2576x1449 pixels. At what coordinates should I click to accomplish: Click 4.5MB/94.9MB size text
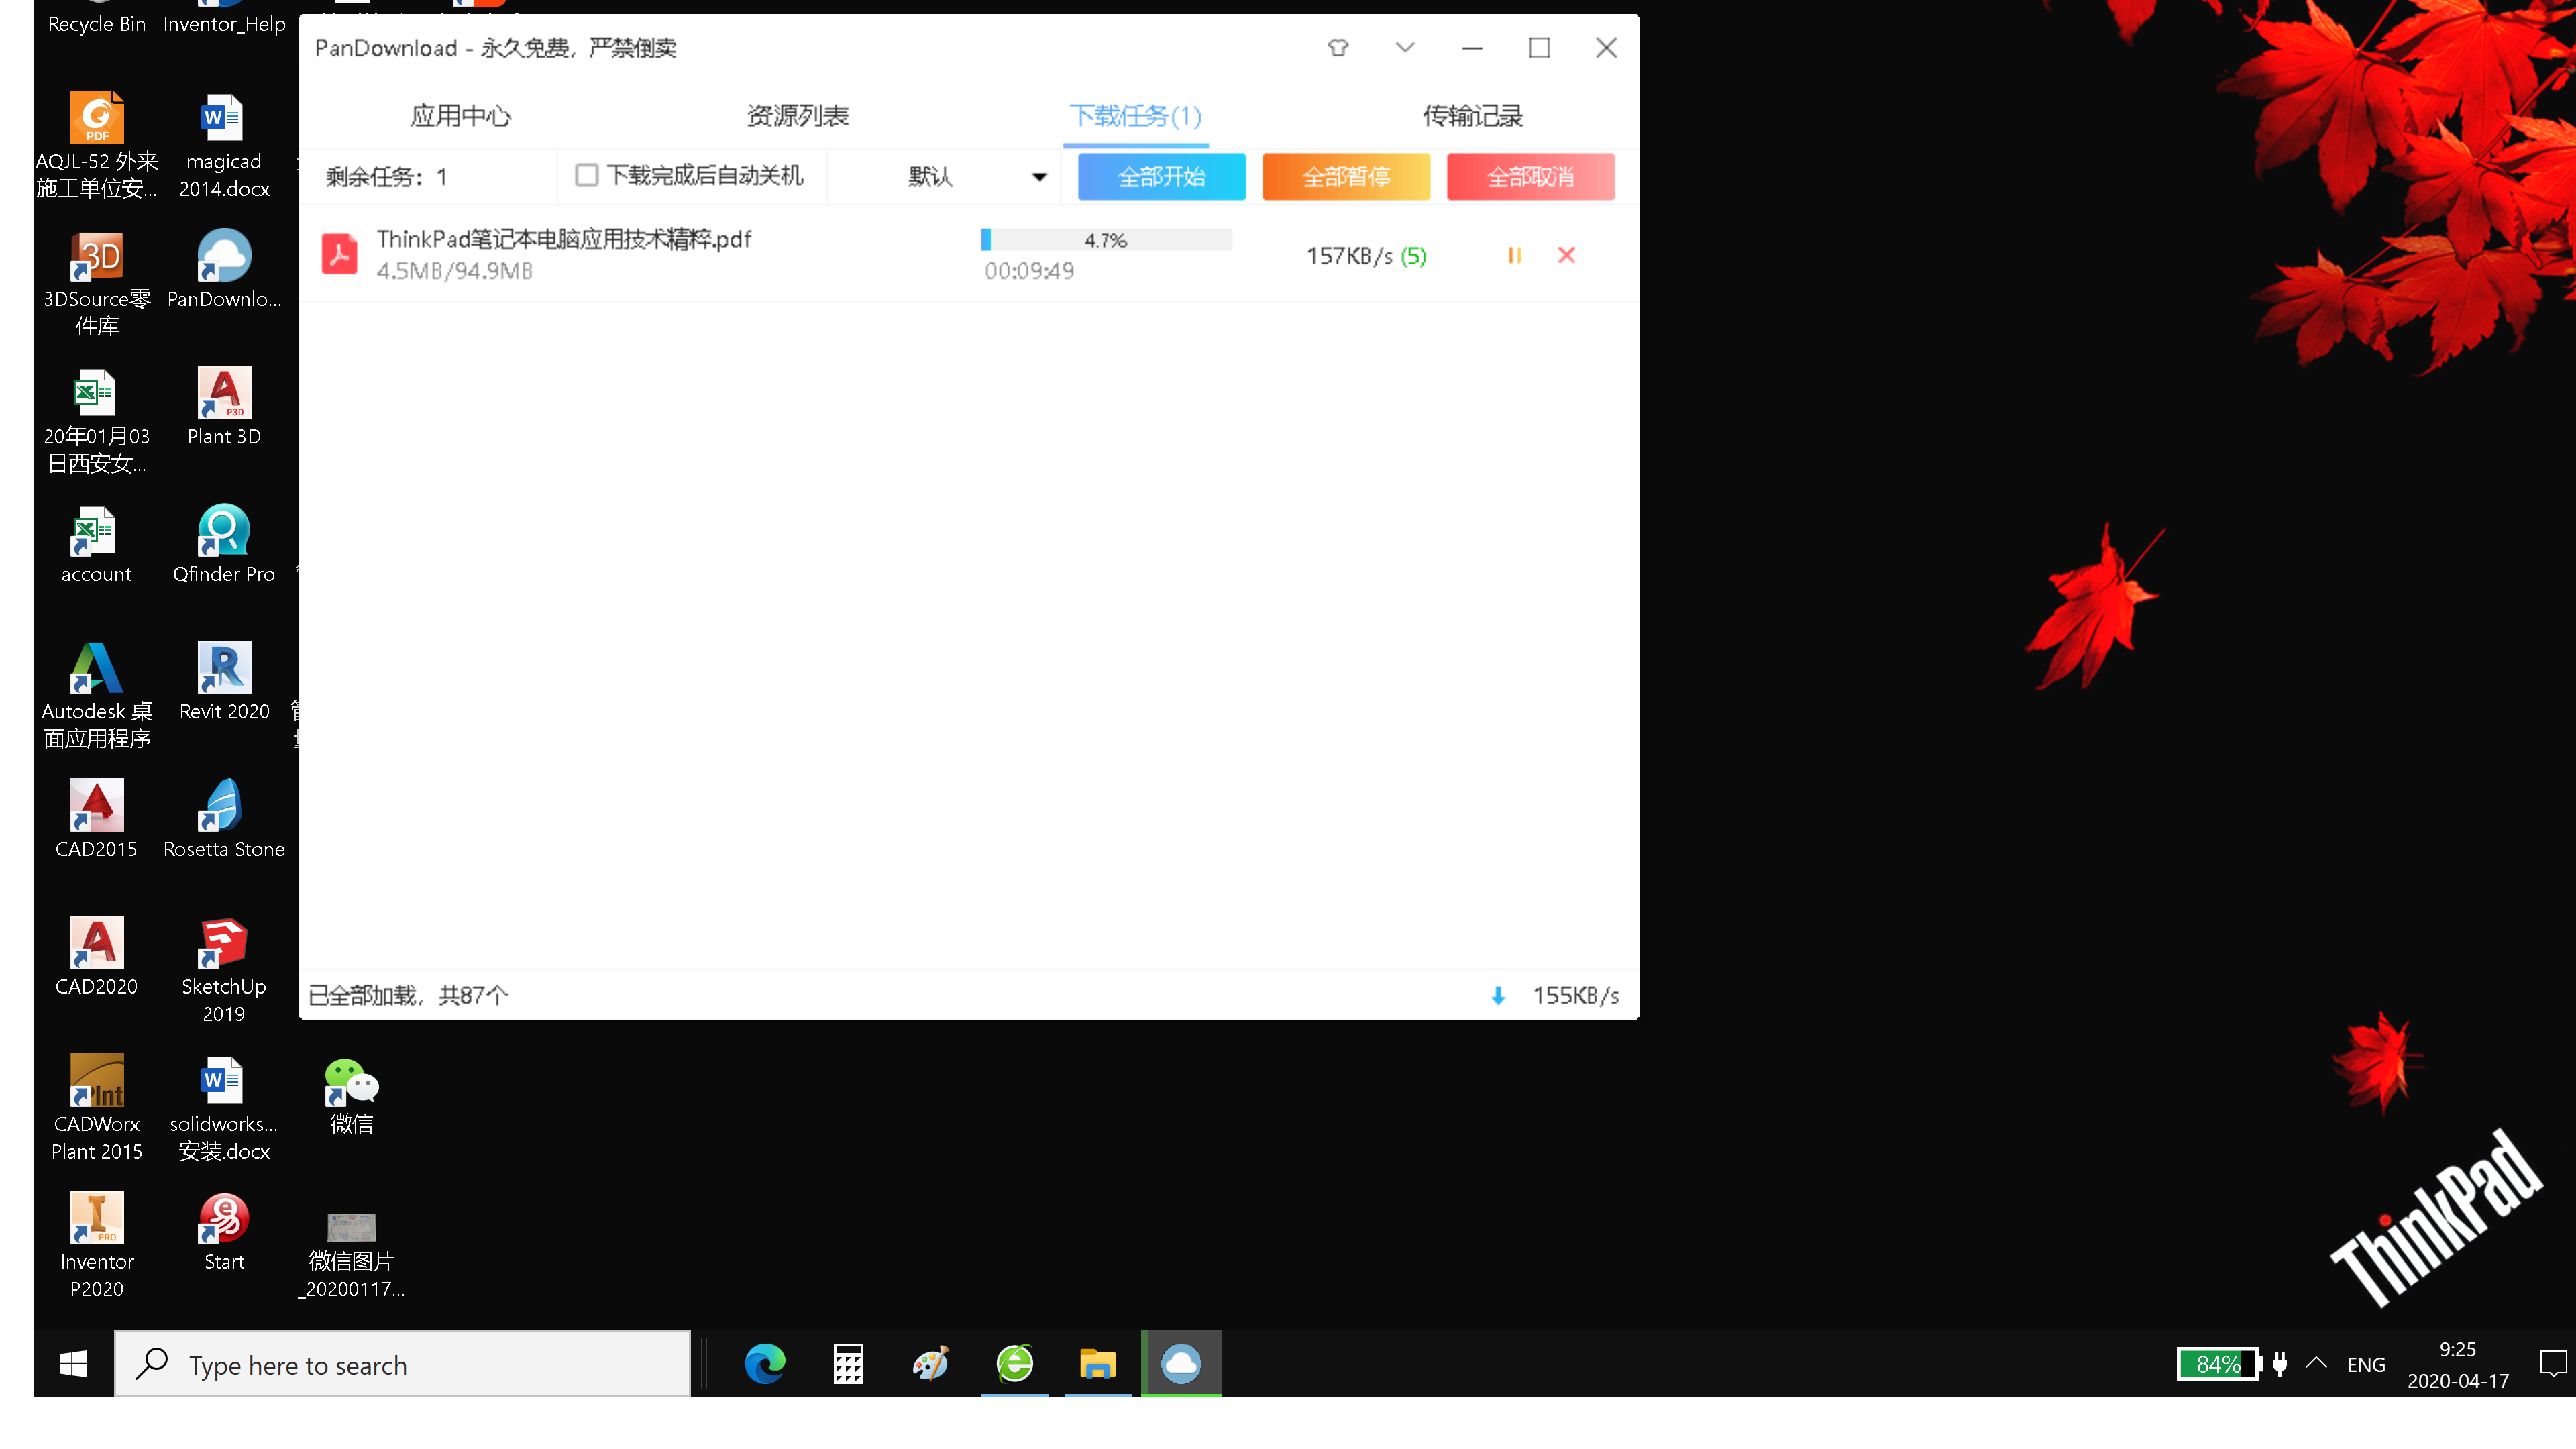pos(454,271)
